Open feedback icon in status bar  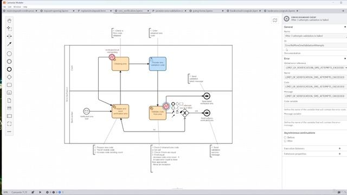coord(339,192)
